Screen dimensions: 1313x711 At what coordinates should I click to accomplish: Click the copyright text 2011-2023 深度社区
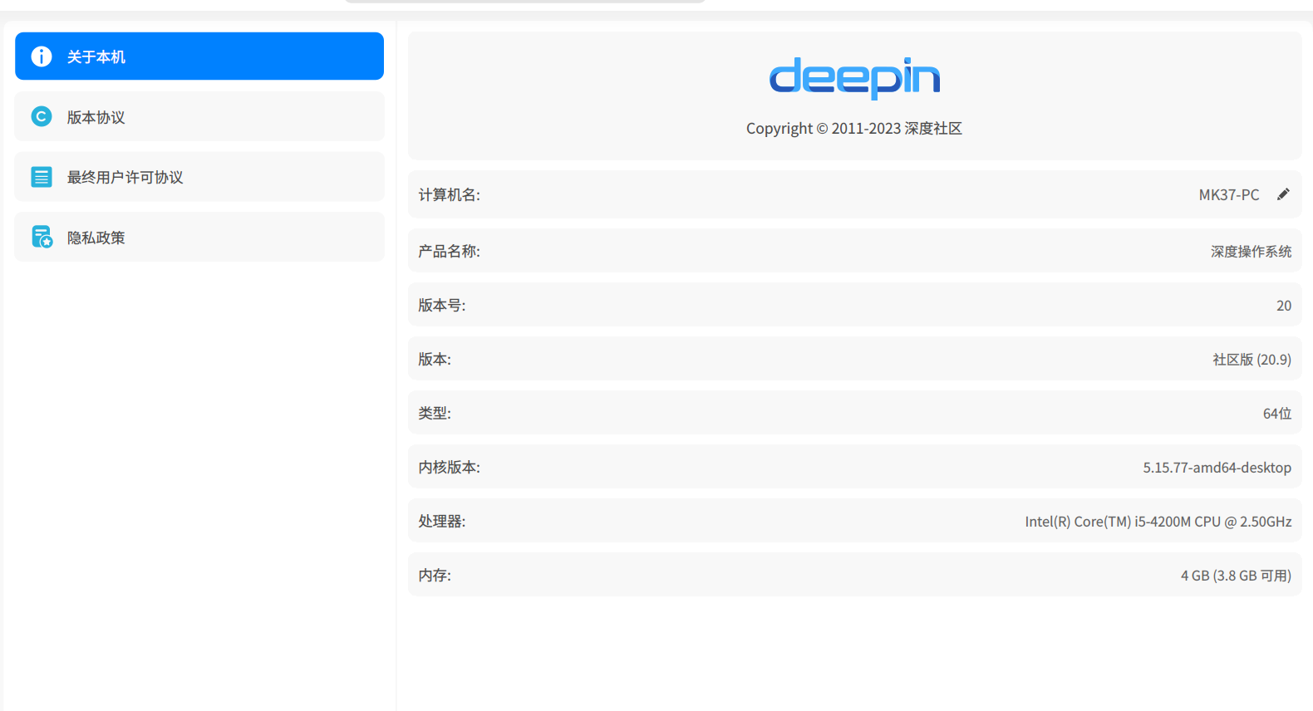[x=854, y=129]
